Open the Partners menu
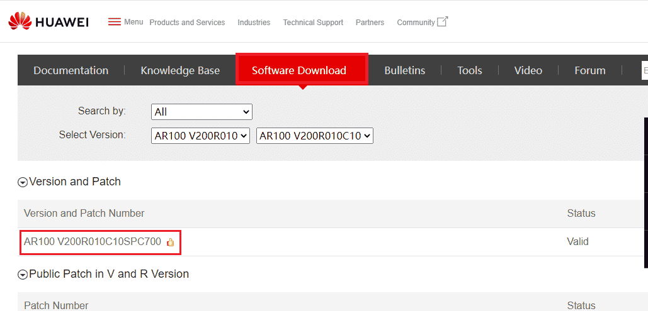Image resolution: width=648 pixels, height=311 pixels. (x=370, y=22)
